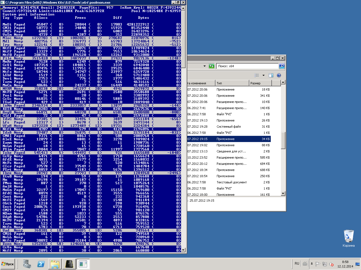This screenshot has height=270, width=361.
Task: Open the Action Center flag tray icon
Action: tap(318, 264)
